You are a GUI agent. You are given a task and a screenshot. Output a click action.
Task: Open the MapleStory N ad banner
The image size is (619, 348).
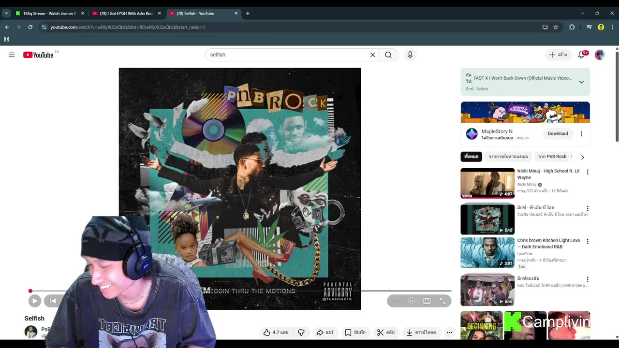click(x=525, y=112)
